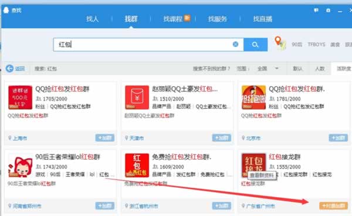Click the 1609/2000 member count
Viewport: 352px width, 216px height.
pyautogui.click(x=172, y=167)
